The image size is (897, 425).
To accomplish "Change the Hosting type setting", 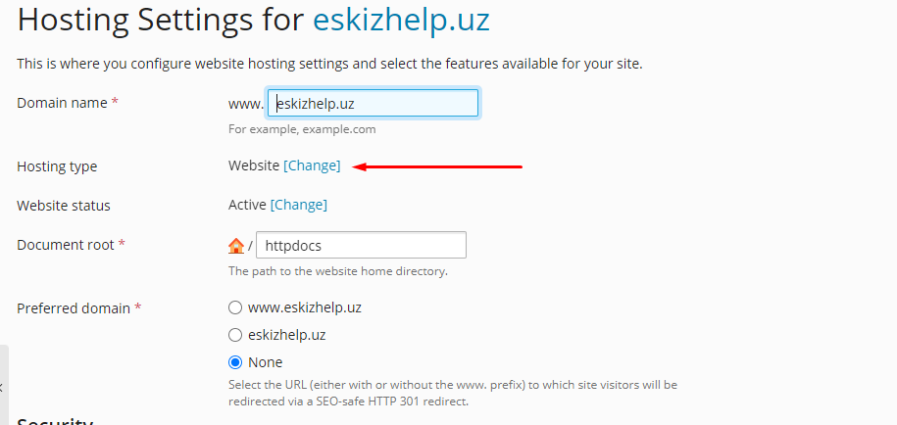I will coord(312,166).
